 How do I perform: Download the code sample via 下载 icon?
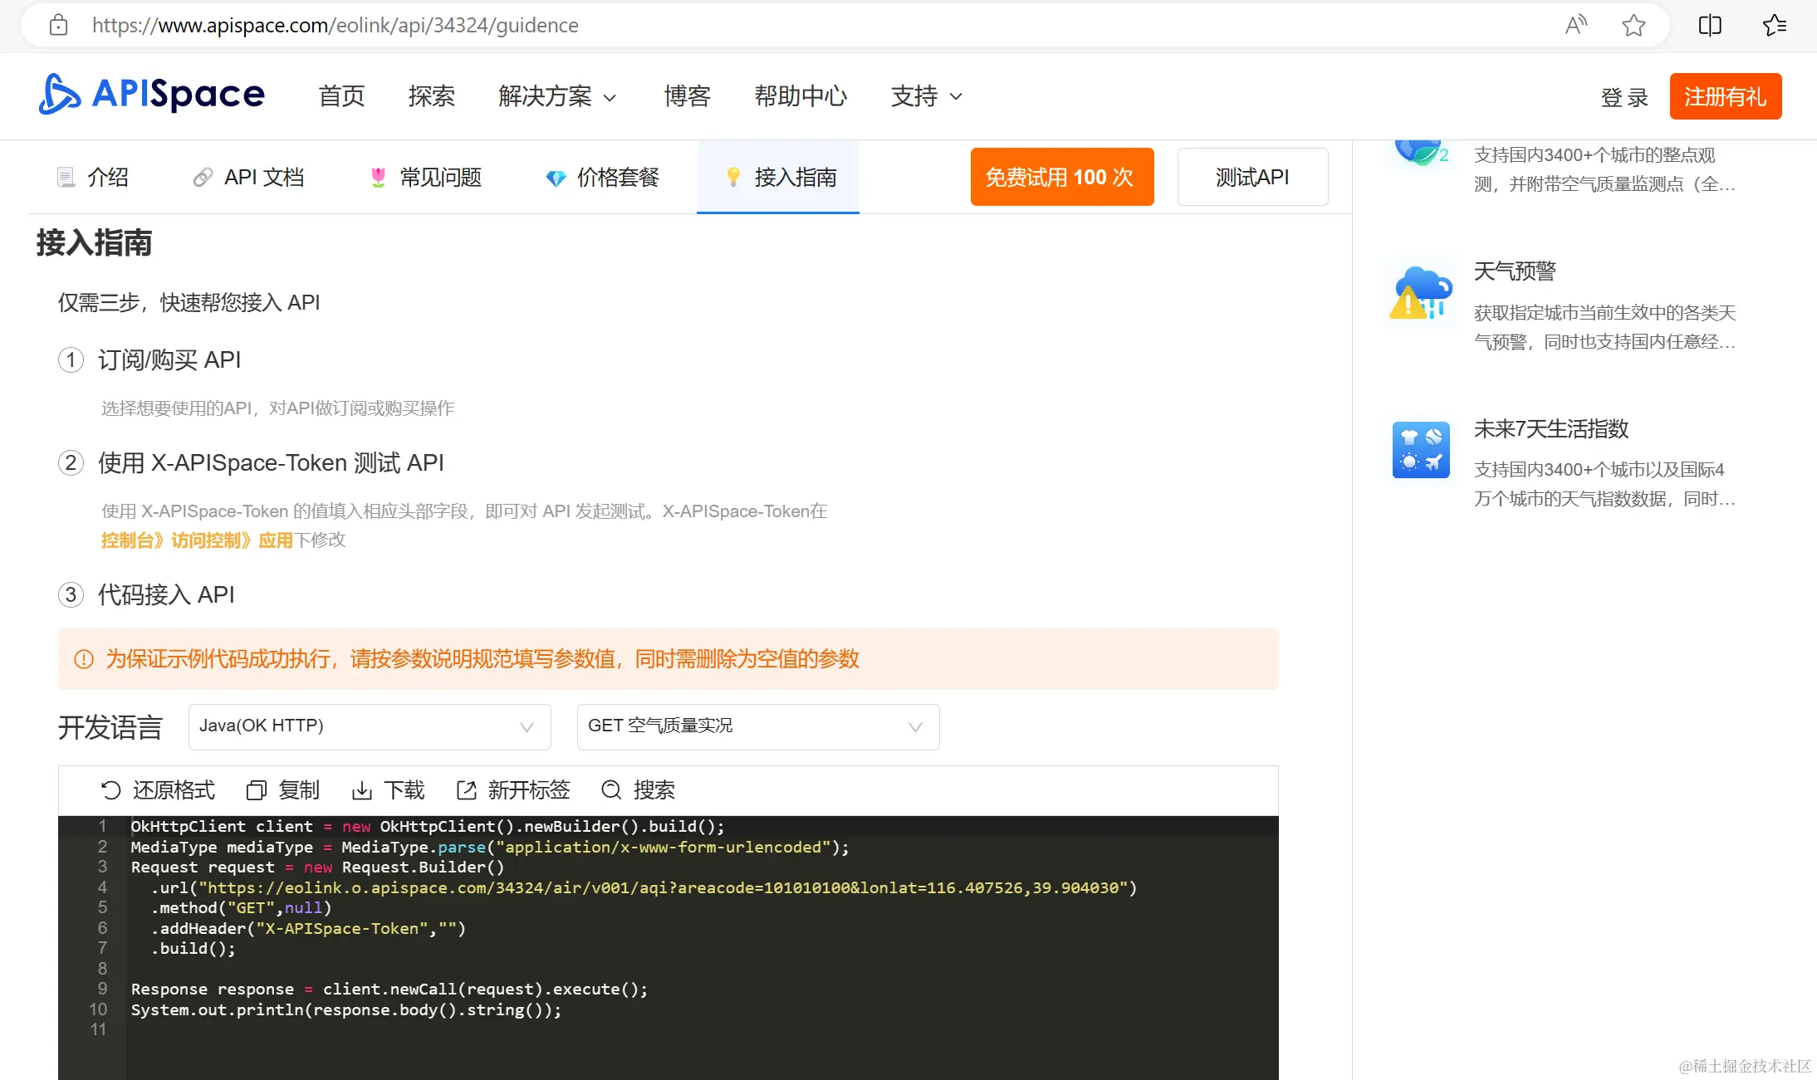[361, 790]
